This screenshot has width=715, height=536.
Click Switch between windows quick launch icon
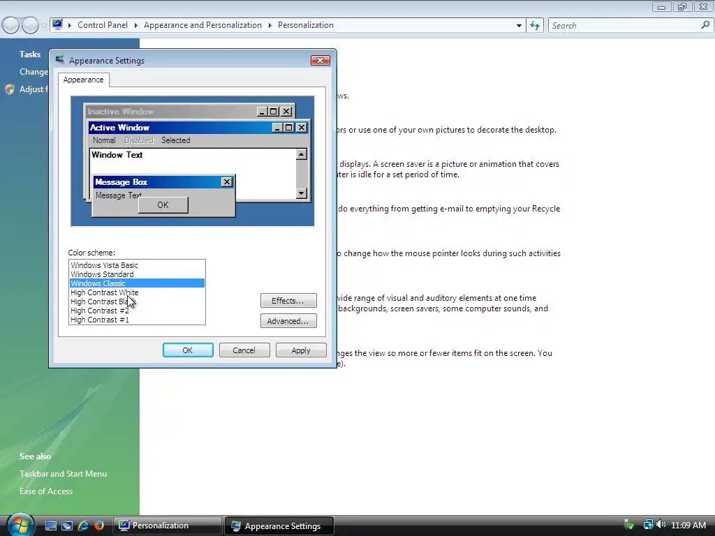(x=67, y=526)
